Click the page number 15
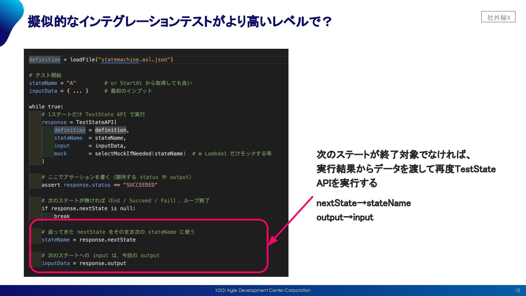The width and height of the screenshot is (526, 296). click(517, 290)
